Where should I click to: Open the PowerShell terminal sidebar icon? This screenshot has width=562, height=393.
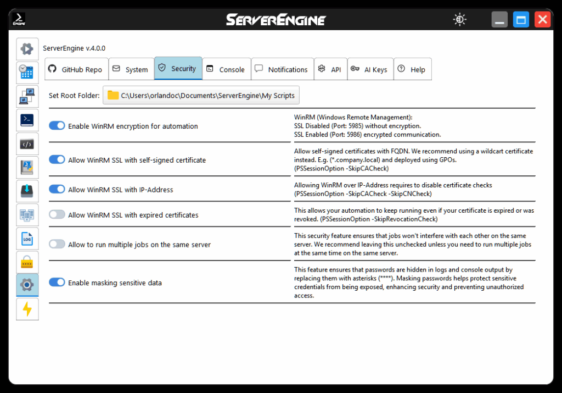[27, 120]
